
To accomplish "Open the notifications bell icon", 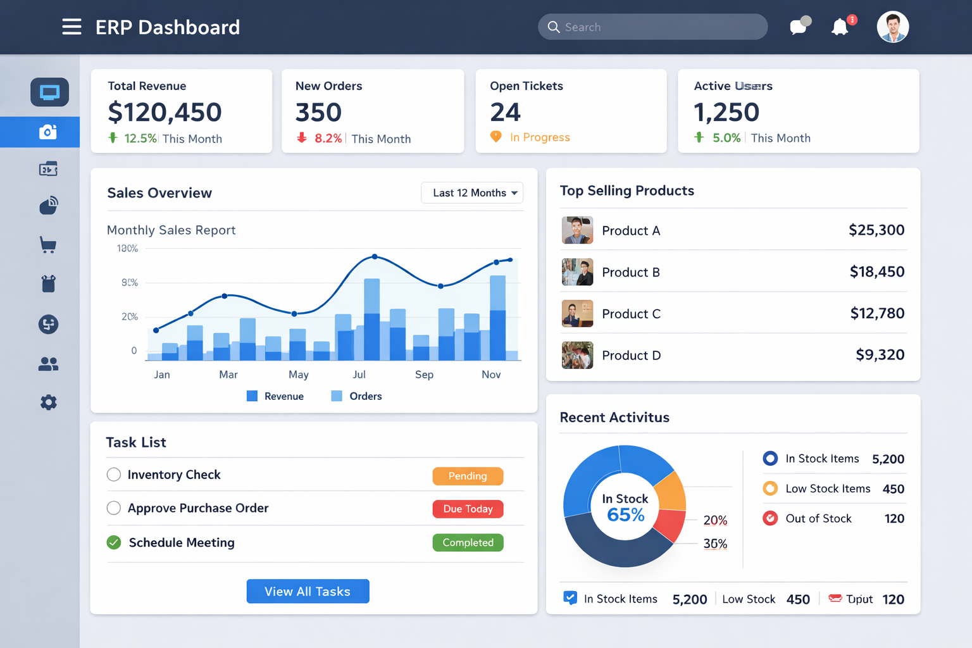I will 840,27.
